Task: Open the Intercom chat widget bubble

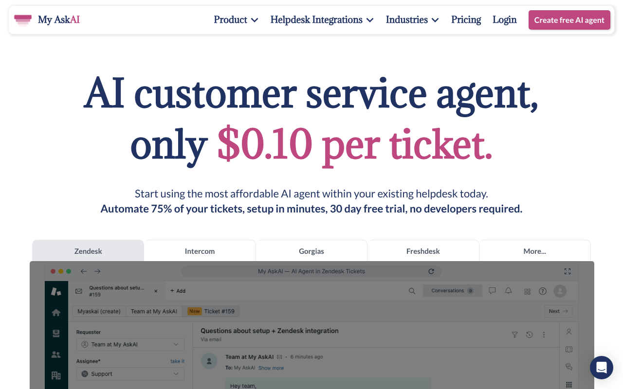Action: click(x=601, y=368)
